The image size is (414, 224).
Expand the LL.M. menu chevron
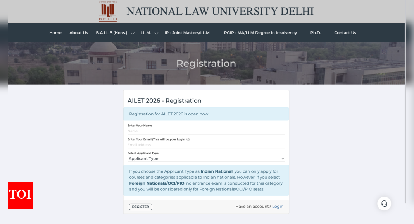156,33
